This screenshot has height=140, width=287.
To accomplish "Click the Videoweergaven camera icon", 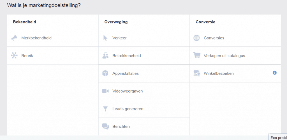I will (x=105, y=91).
